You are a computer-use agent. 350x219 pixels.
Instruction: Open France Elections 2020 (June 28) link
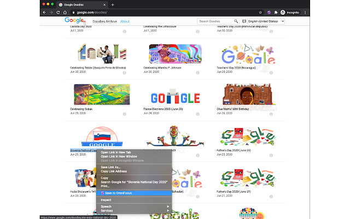coord(163,109)
